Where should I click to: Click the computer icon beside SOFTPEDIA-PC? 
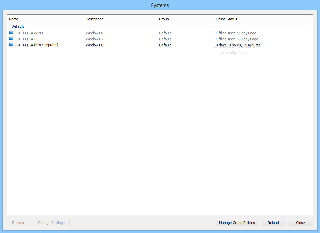(x=11, y=39)
